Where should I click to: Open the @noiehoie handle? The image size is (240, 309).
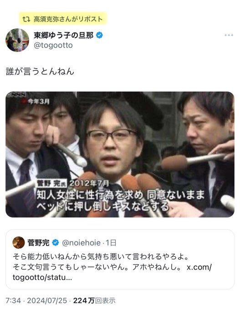[81, 243]
